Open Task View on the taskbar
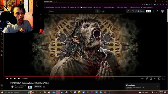This screenshot has width=168, height=94. tap(40, 92)
